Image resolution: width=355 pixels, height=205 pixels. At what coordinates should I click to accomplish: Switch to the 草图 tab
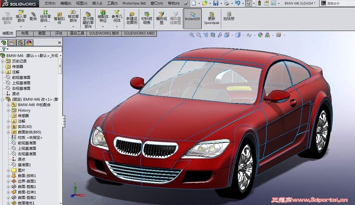42,33
